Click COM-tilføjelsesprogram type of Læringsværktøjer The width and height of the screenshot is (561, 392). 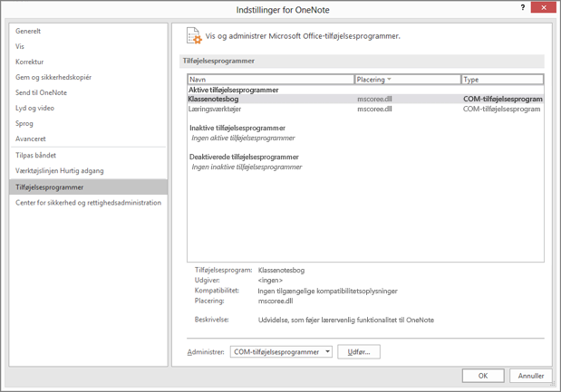[x=501, y=109]
